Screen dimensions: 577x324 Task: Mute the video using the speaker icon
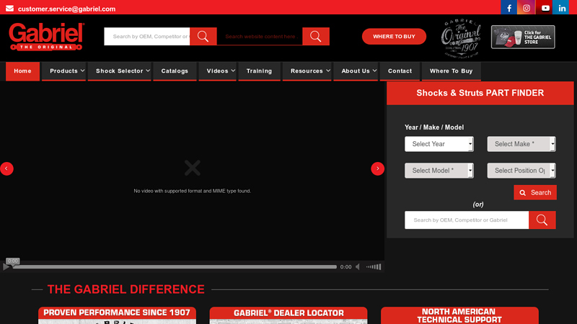pyautogui.click(x=358, y=267)
